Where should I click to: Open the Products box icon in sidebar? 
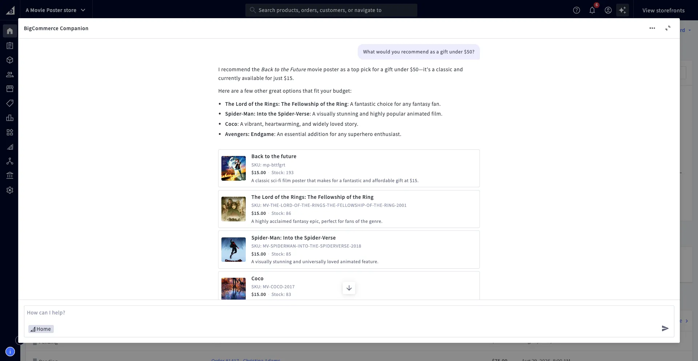(10, 60)
